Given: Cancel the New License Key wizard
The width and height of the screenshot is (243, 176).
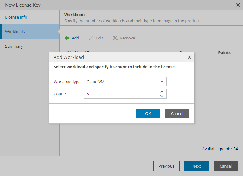Looking at the screenshot, I should [x=226, y=166].
